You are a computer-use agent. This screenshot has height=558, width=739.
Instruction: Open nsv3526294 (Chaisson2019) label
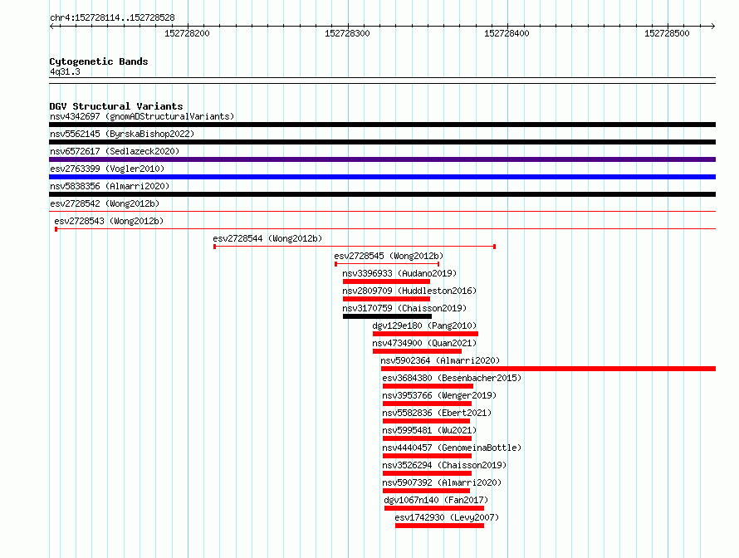coord(444,465)
